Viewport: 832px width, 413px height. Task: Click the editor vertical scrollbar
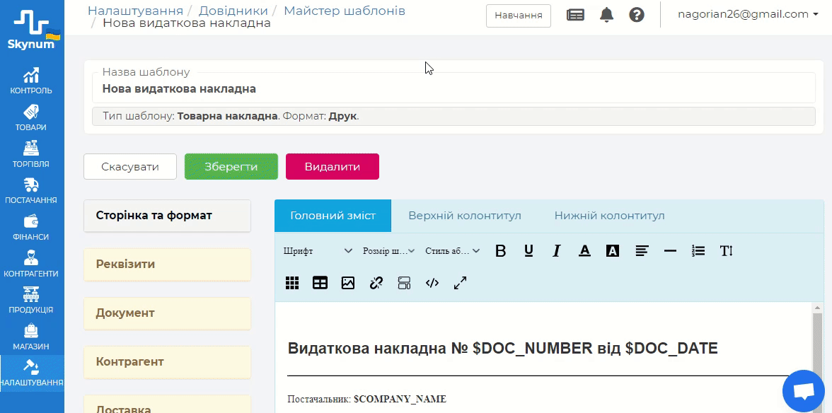[x=817, y=357]
